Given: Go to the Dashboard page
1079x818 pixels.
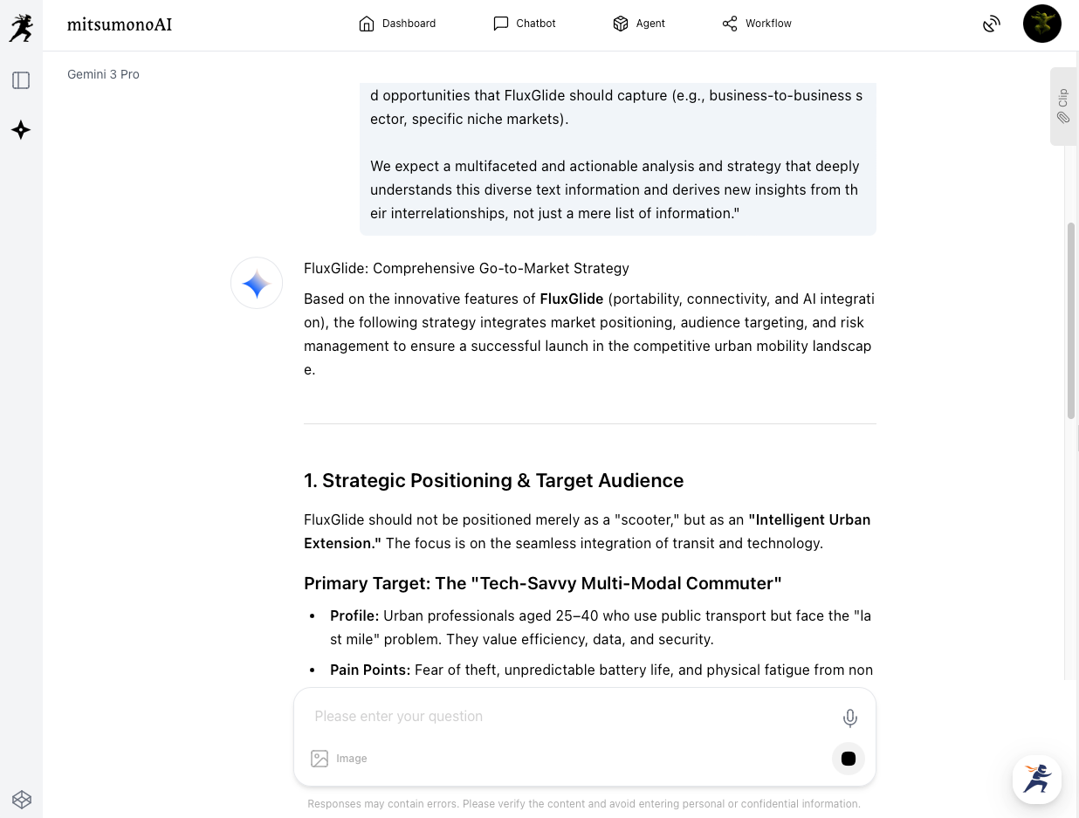Looking at the screenshot, I should tap(397, 24).
